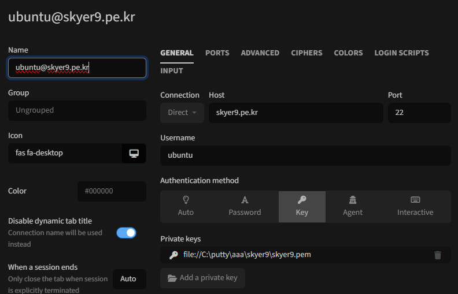Screen dimensions: 458x294
Task: Pick Agent authentication method
Action: 352,206
